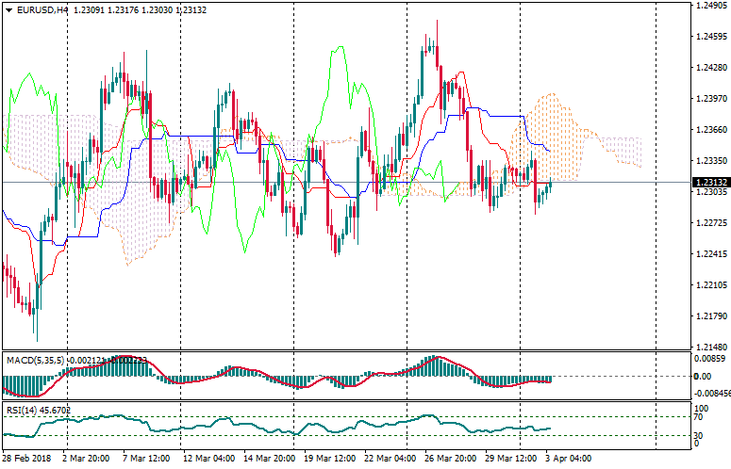Click the 7 Mar 12:00 time label
The image size is (731, 469).
click(144, 459)
